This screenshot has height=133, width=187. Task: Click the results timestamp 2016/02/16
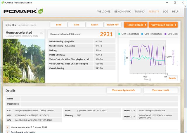click(27, 25)
